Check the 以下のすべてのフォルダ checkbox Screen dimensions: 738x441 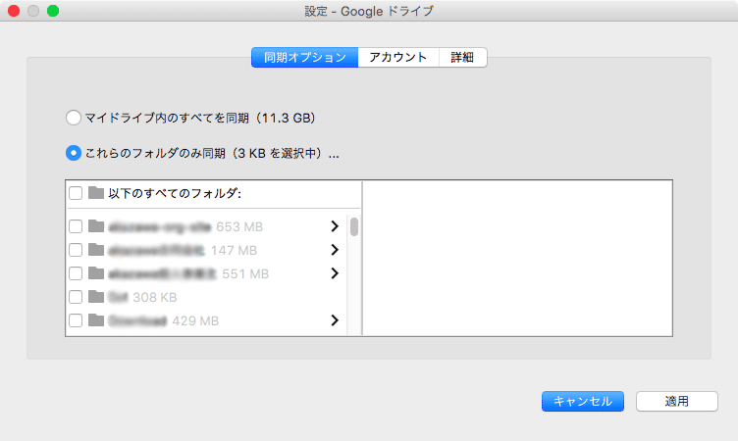point(76,193)
